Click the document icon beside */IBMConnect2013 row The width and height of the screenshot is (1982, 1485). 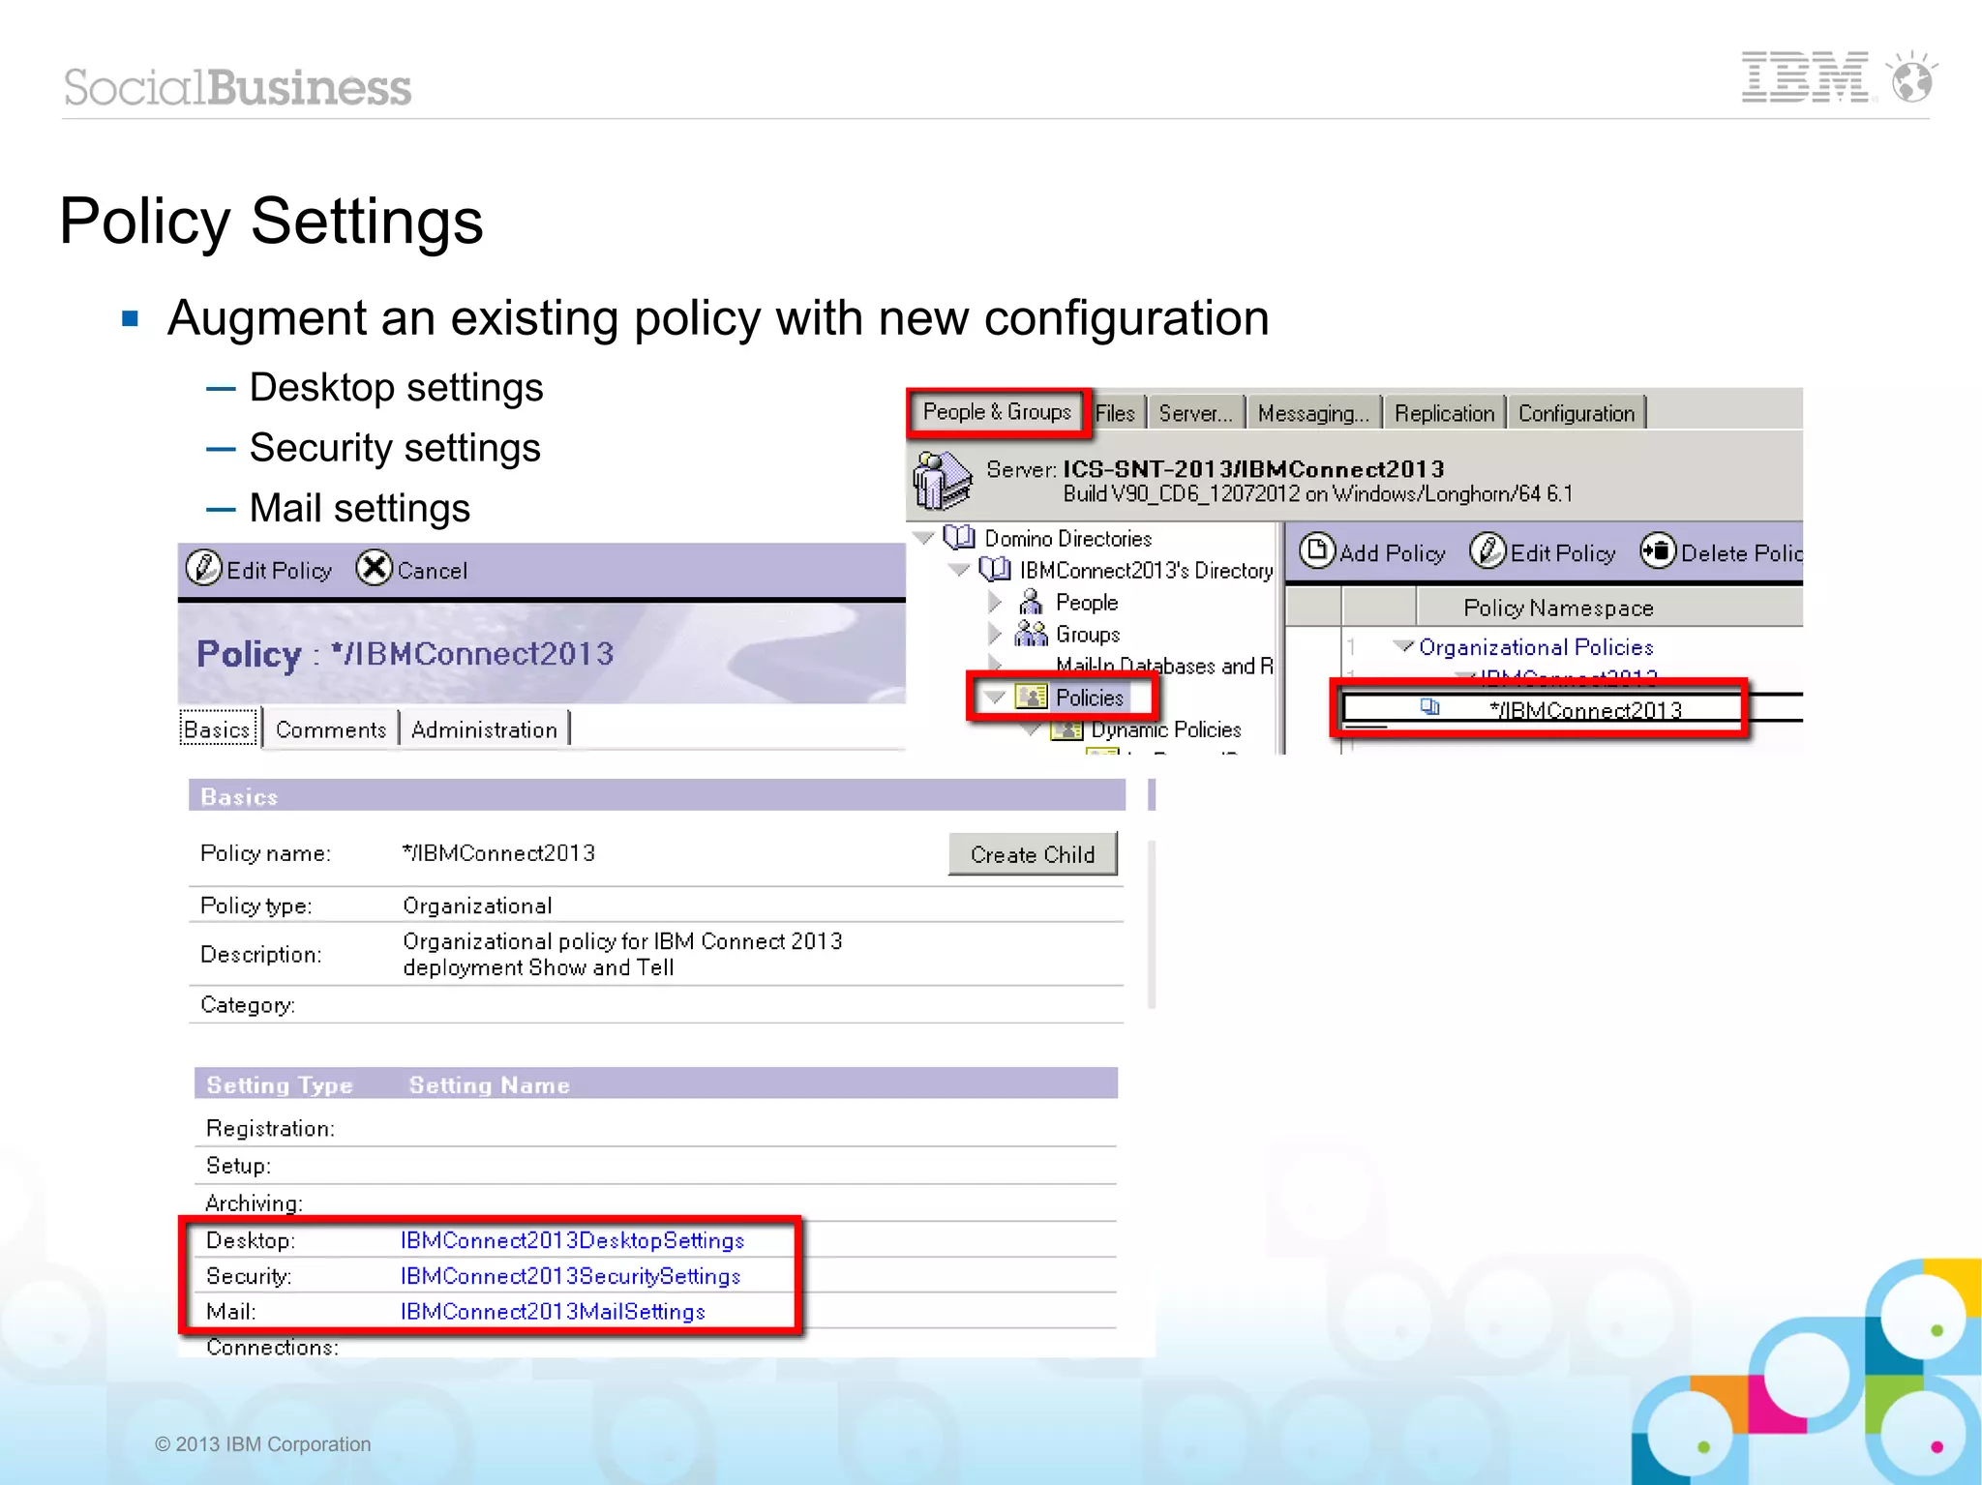tap(1429, 707)
